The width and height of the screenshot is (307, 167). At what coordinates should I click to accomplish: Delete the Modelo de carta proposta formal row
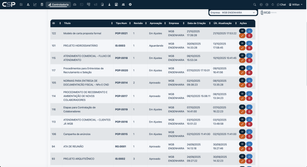(x=249, y=36)
